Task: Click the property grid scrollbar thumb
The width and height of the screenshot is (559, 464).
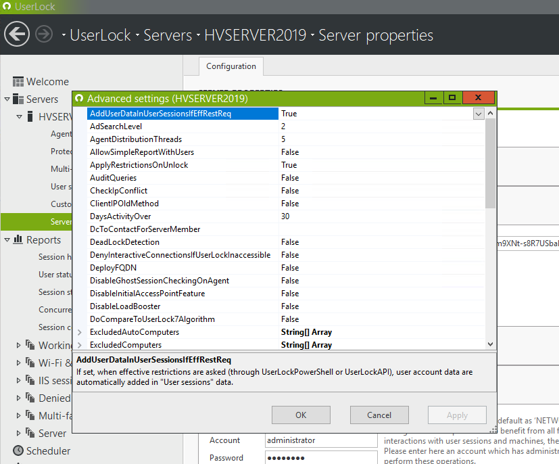Action: (490, 163)
